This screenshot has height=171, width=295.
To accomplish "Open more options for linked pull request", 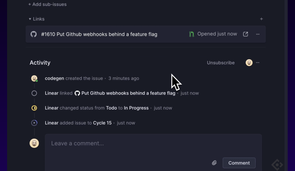I will click(x=258, y=34).
